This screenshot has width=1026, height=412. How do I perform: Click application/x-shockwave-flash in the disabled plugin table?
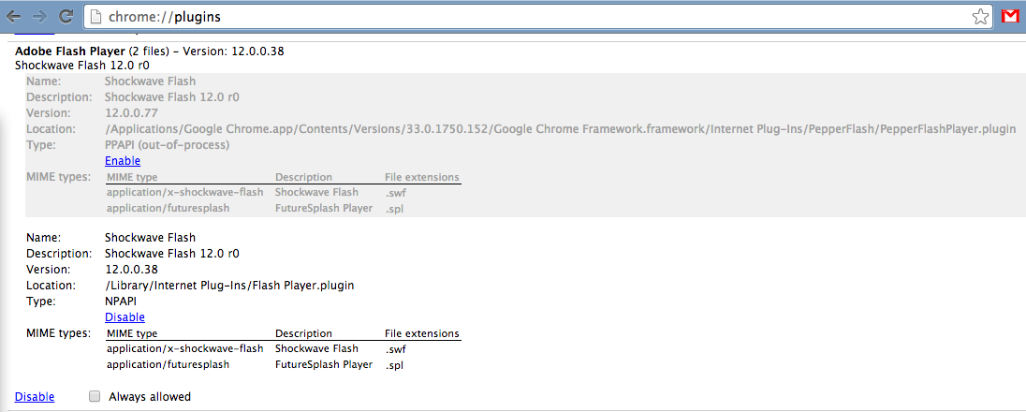click(184, 192)
